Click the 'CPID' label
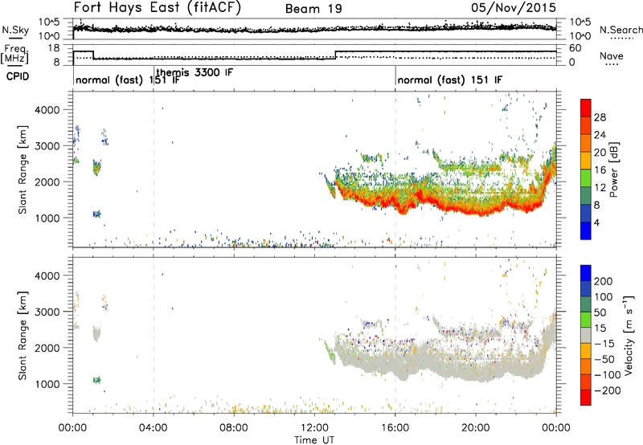Screen dimensions: 643x445 coord(18,76)
